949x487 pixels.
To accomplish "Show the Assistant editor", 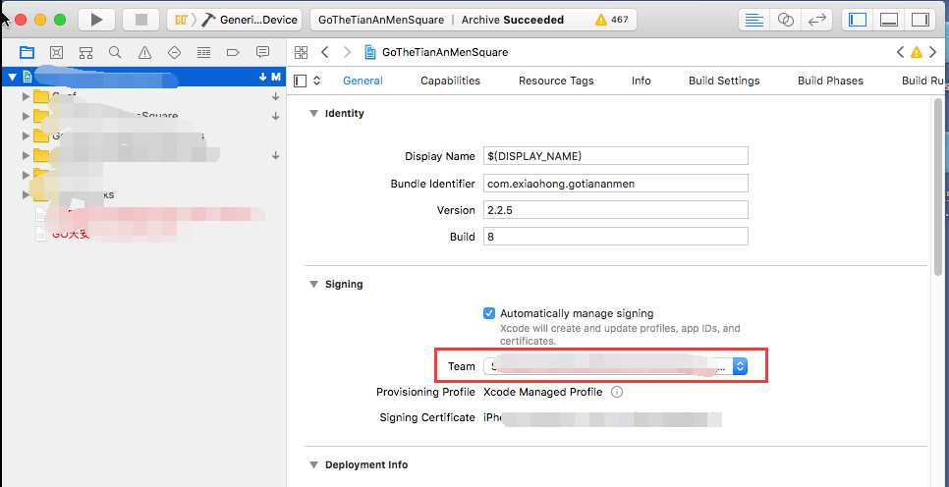I will point(786,20).
